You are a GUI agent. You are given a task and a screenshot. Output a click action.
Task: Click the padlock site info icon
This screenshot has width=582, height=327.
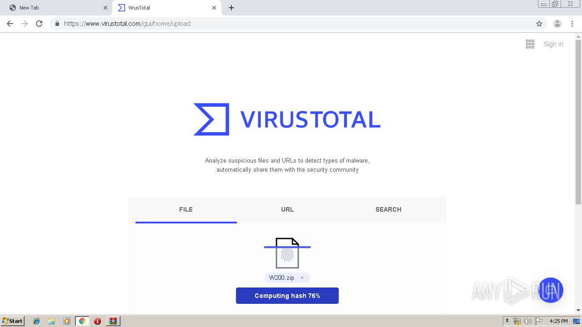click(x=57, y=24)
